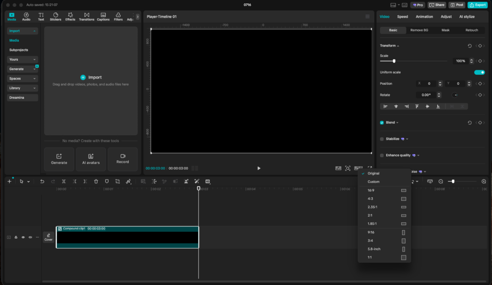Add a Rotate keyframe diamond
Screen dimensions: 492x285
coord(480,95)
